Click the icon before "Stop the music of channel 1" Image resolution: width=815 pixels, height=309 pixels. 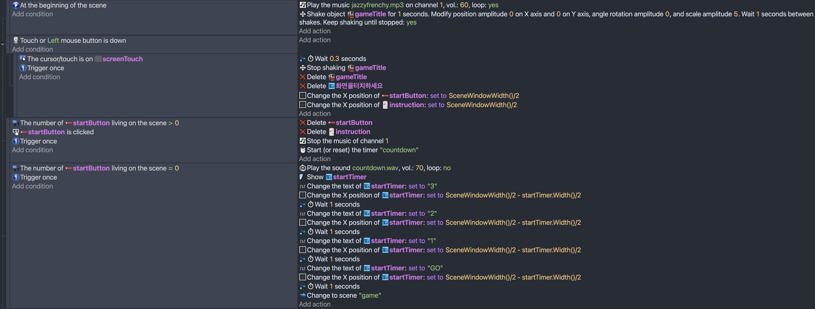303,141
